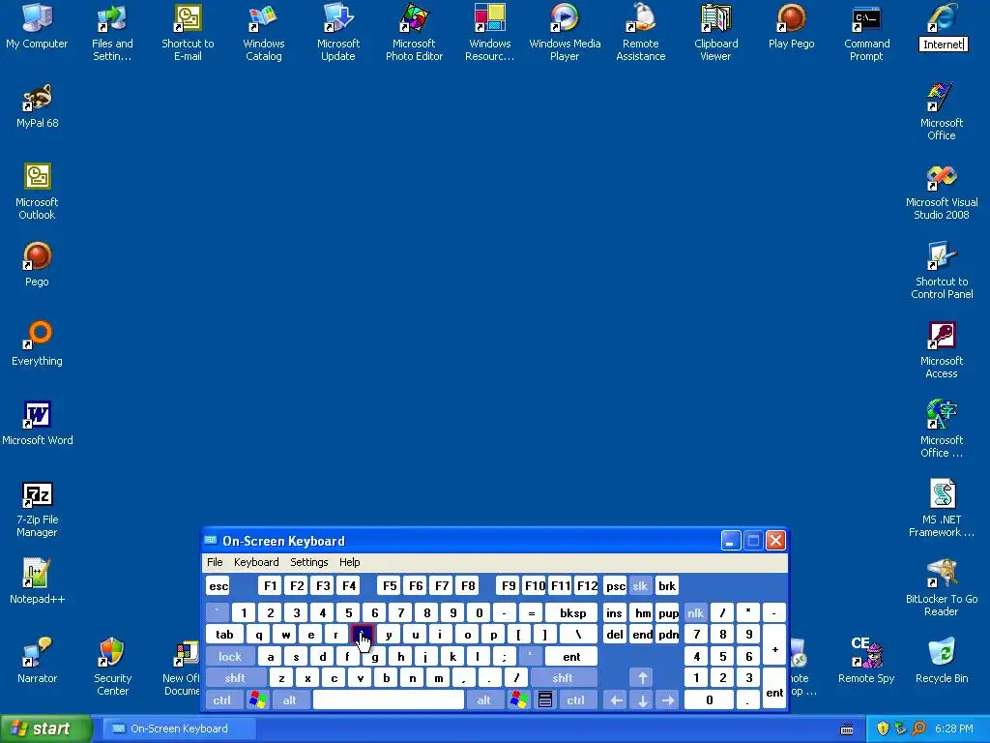990x743 pixels.
Task: Click the security shield tray icon
Action: tap(883, 728)
